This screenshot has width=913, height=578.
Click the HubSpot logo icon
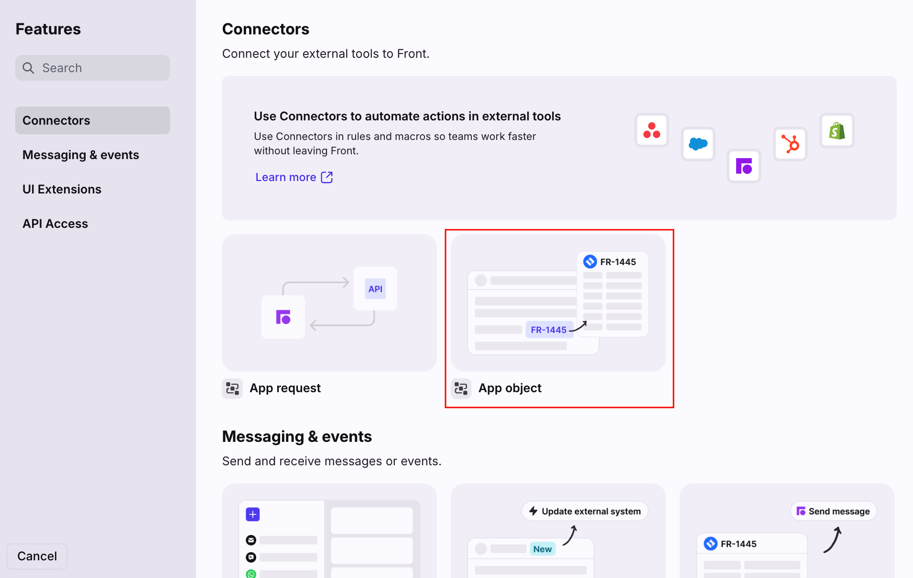tap(790, 144)
